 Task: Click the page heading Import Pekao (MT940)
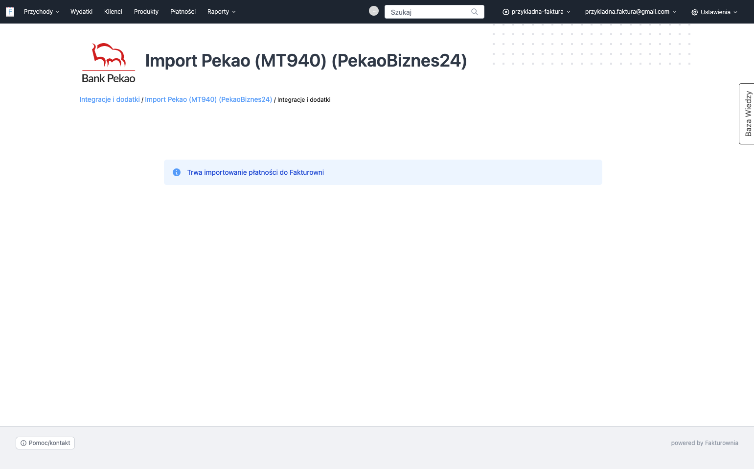(x=306, y=61)
